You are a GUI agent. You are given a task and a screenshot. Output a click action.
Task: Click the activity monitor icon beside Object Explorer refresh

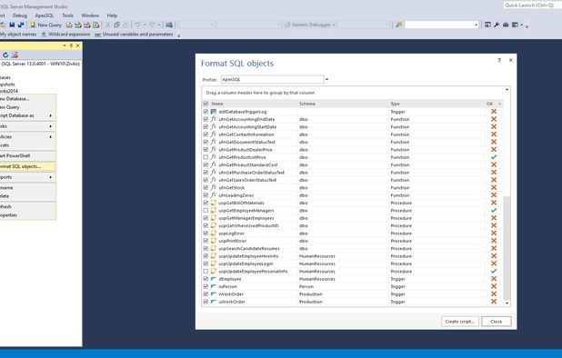pyautogui.click(x=15, y=55)
